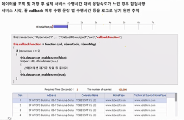The height and width of the screenshot is (120, 184).
Task: Click the Technical Support HomePage column header
Action: pyautogui.click(x=150, y=95)
